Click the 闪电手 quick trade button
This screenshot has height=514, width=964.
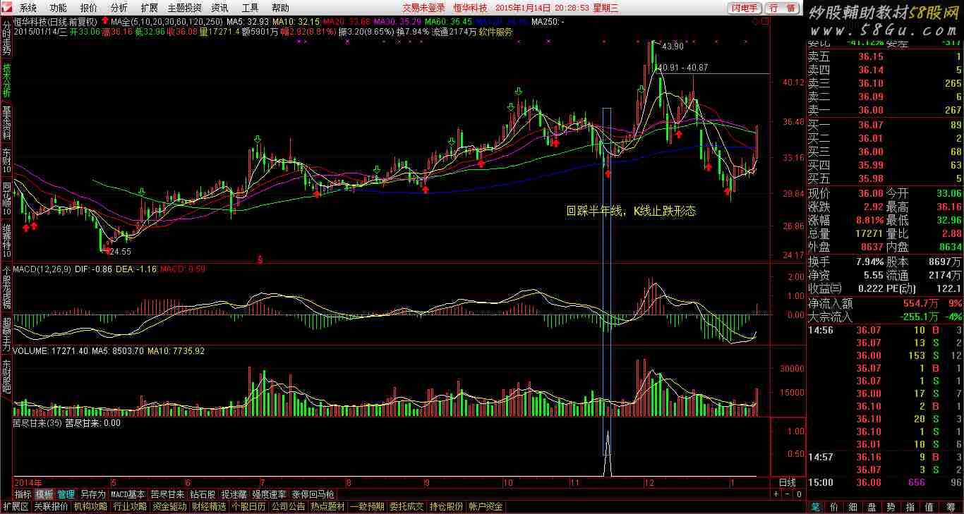(x=745, y=8)
